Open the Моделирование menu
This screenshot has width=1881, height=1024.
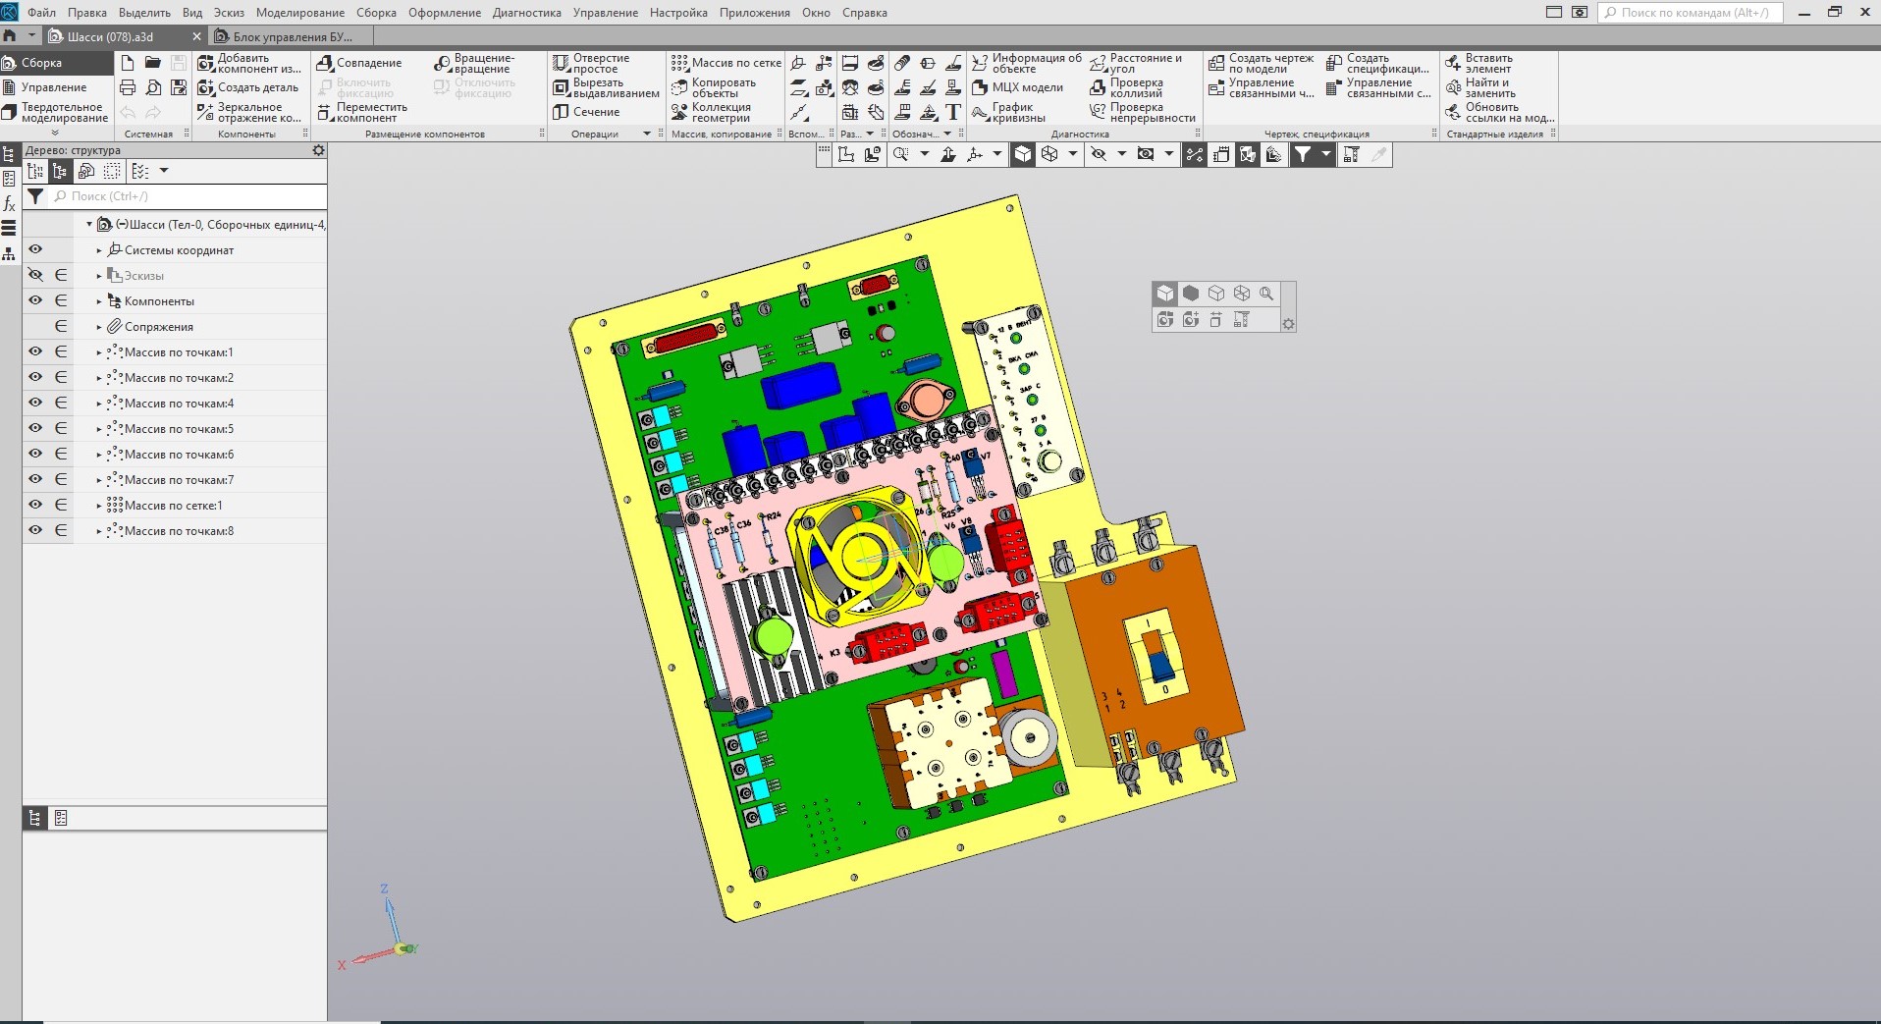(x=299, y=13)
